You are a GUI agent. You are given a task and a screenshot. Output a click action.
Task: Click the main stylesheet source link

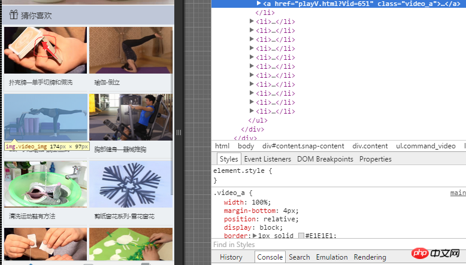(x=458, y=193)
